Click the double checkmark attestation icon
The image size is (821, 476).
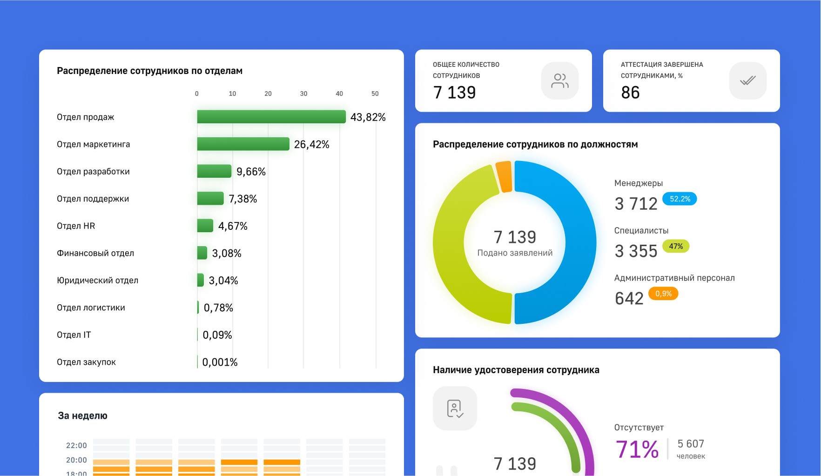point(747,80)
